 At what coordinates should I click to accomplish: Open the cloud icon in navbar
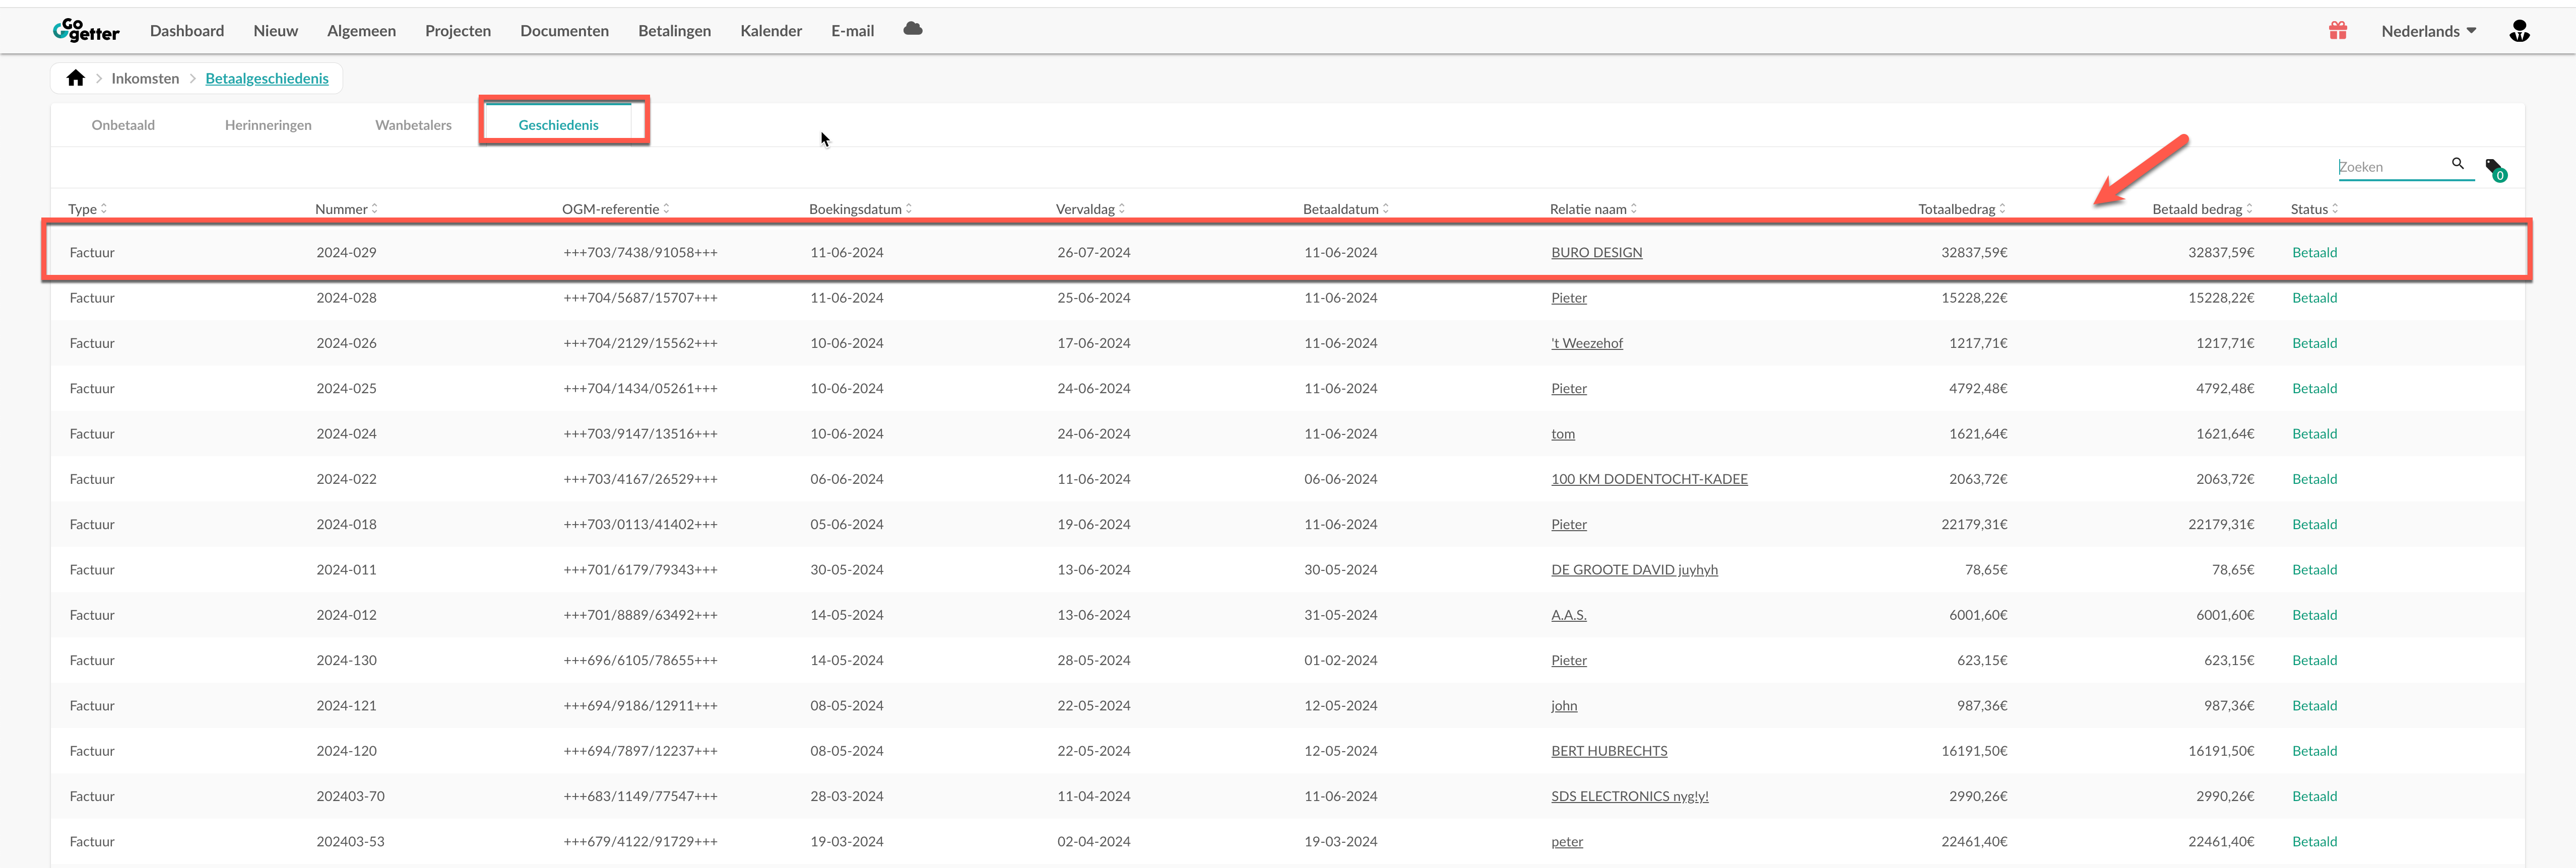pyautogui.click(x=912, y=29)
